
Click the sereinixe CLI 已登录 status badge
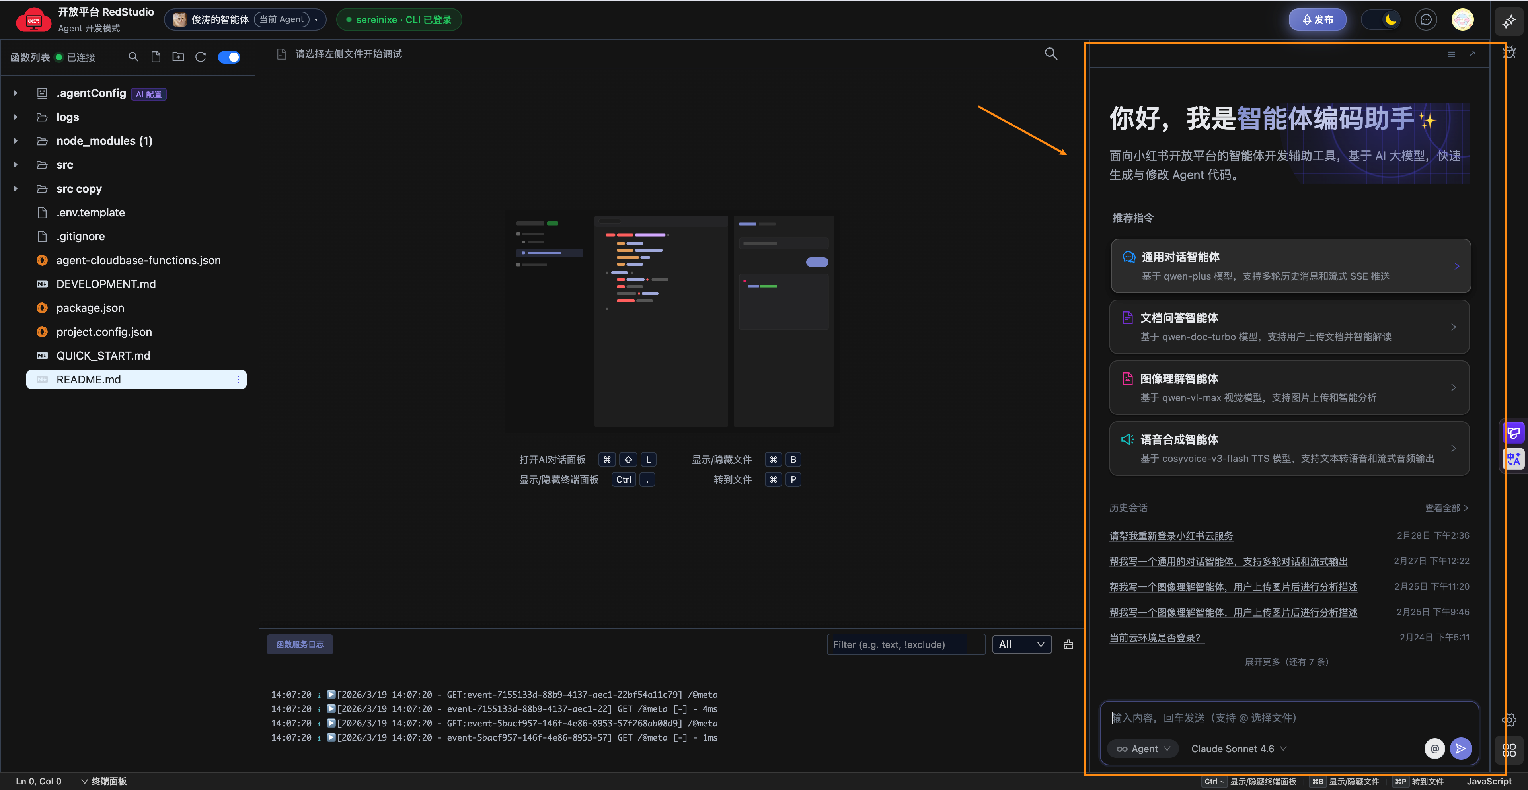tap(399, 19)
